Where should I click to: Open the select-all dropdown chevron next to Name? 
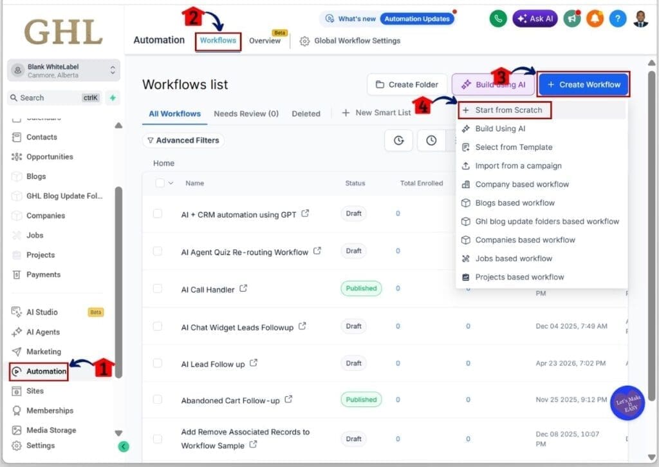pyautogui.click(x=171, y=183)
